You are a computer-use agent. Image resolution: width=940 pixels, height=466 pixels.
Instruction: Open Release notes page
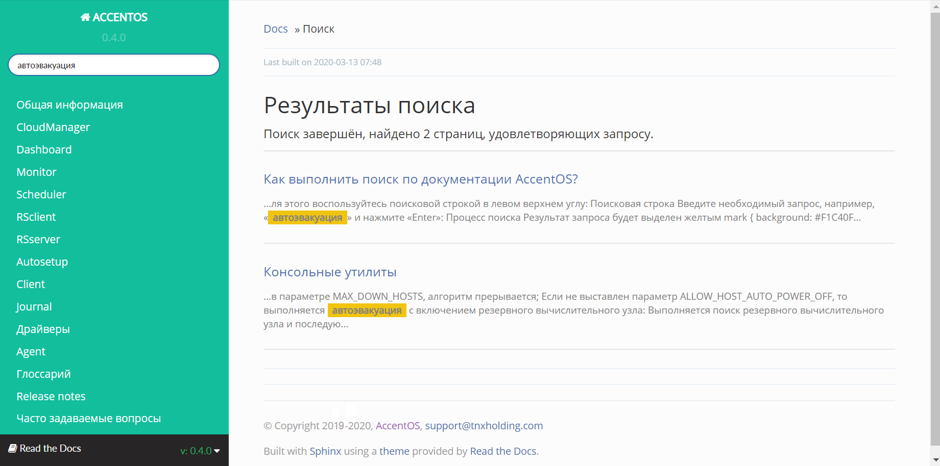click(x=51, y=396)
